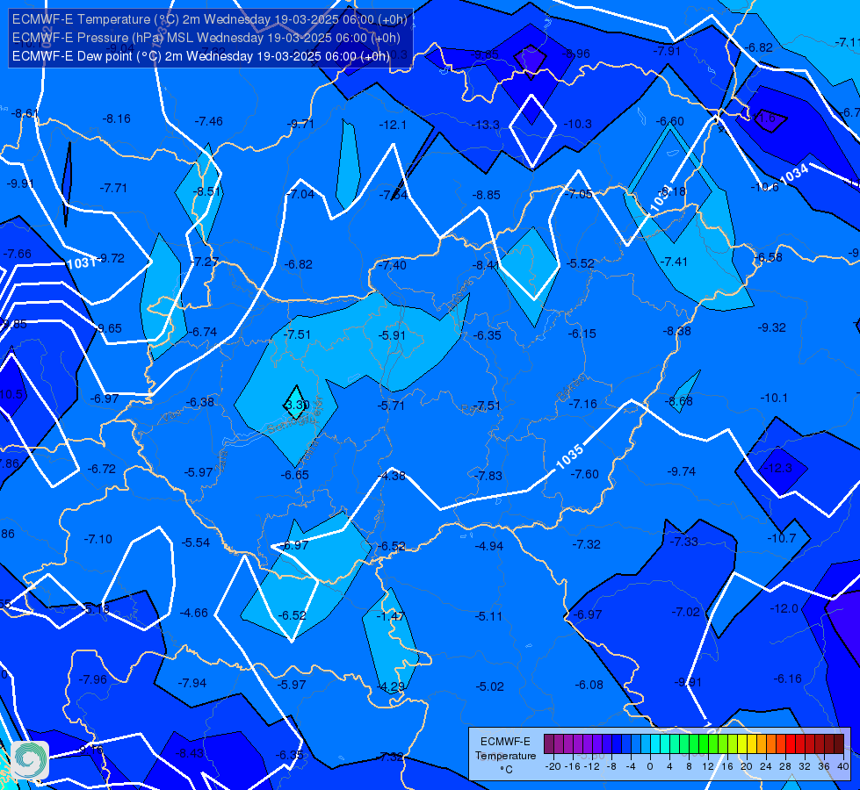Viewport: 860px width, 790px height.
Task: Click the -5.02 temperature value
Action: click(489, 686)
